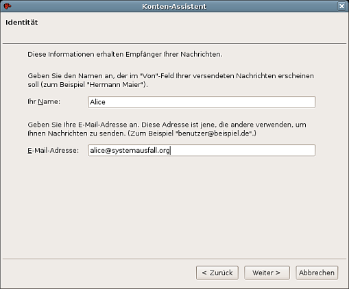Click the 'Ihr Name:' label
349x289 pixels.
(x=44, y=101)
